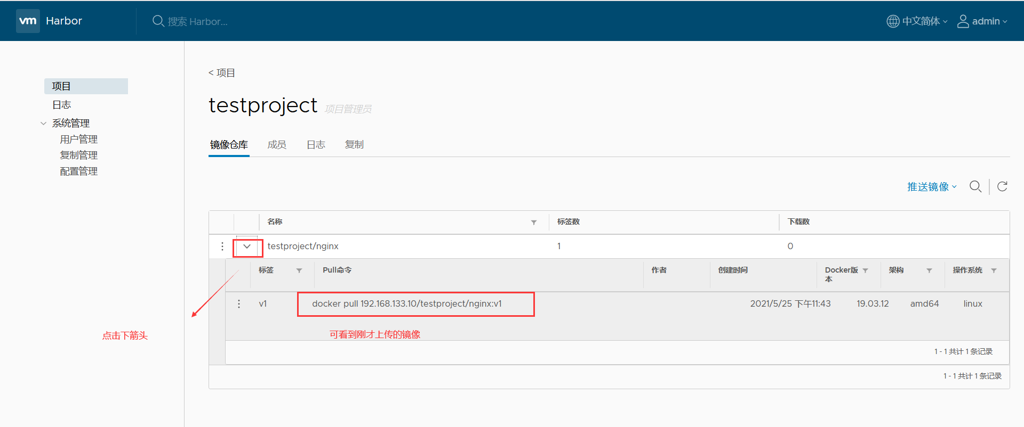Screen dimensions: 1024x427
Task: Click the testproject/nginx repository name
Action: tap(303, 246)
